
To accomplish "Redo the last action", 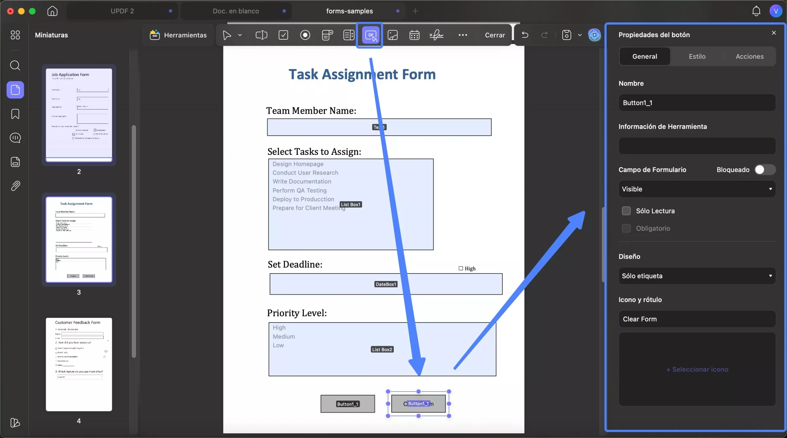I will [544, 35].
